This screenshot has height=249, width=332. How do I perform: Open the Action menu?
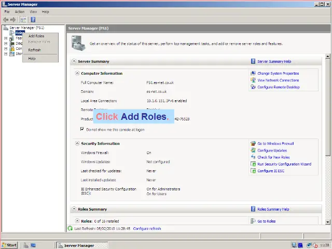point(20,12)
